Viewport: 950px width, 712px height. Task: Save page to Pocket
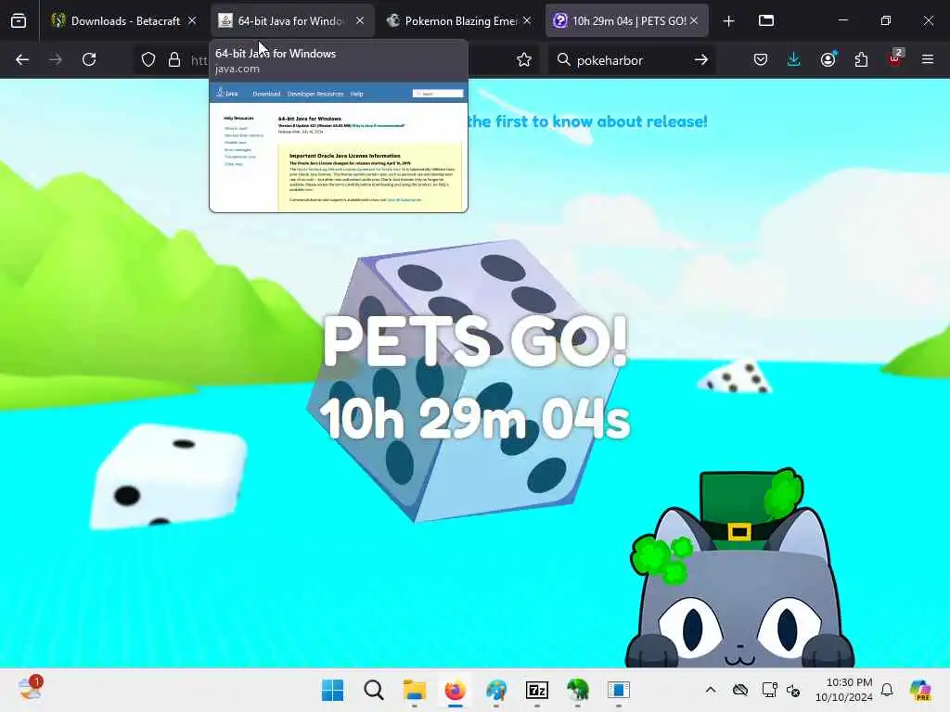[x=761, y=59]
